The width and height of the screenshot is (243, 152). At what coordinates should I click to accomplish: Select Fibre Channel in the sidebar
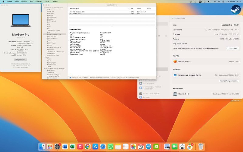tap(52, 17)
